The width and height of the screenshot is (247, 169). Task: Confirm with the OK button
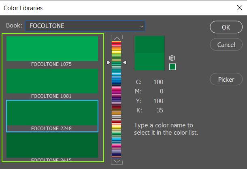(226, 27)
